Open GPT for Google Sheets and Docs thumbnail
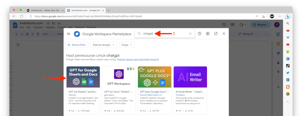 tap(83, 77)
